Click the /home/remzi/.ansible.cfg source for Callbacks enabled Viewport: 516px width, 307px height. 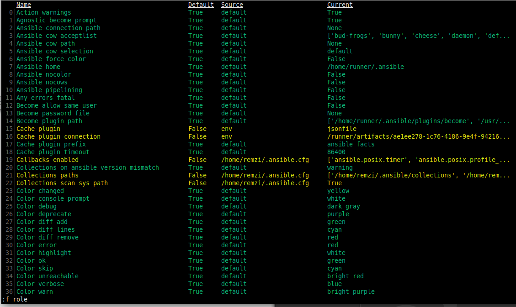265,160
